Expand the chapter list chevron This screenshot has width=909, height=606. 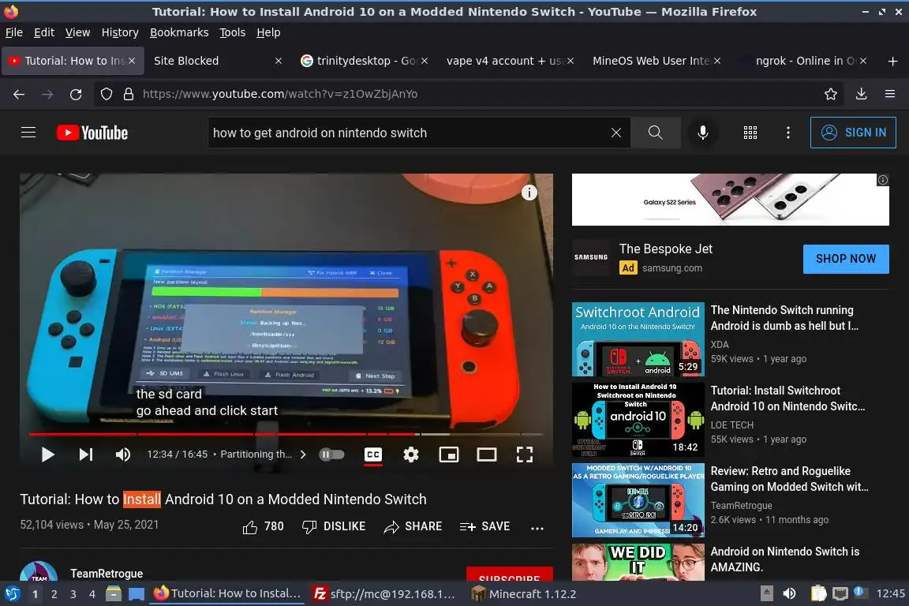coord(303,454)
